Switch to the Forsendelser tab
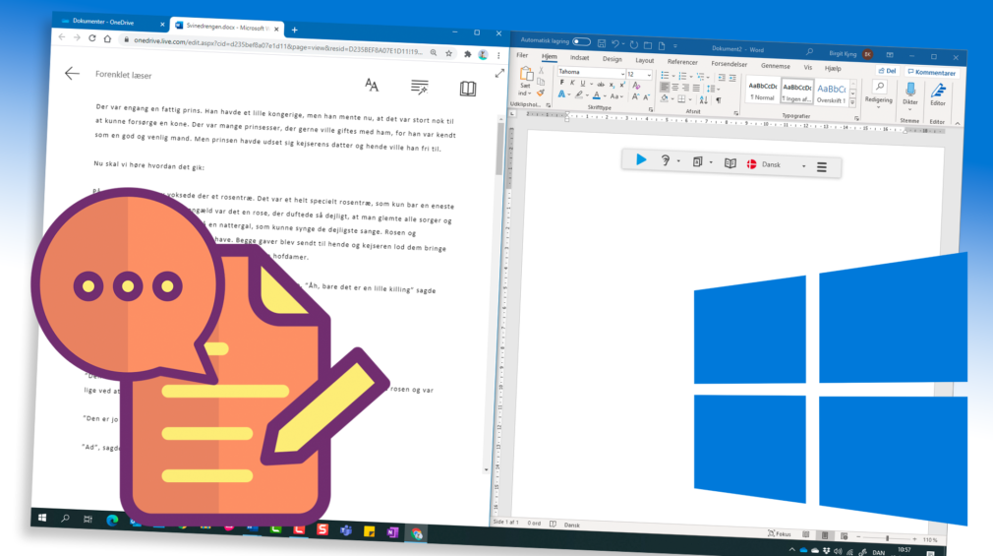 (x=729, y=63)
